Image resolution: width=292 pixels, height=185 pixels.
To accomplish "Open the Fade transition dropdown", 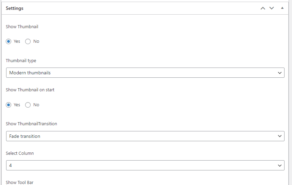I will click(x=143, y=136).
